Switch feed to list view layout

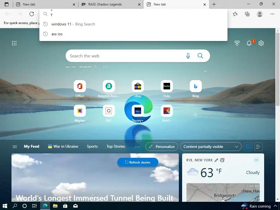258,147
